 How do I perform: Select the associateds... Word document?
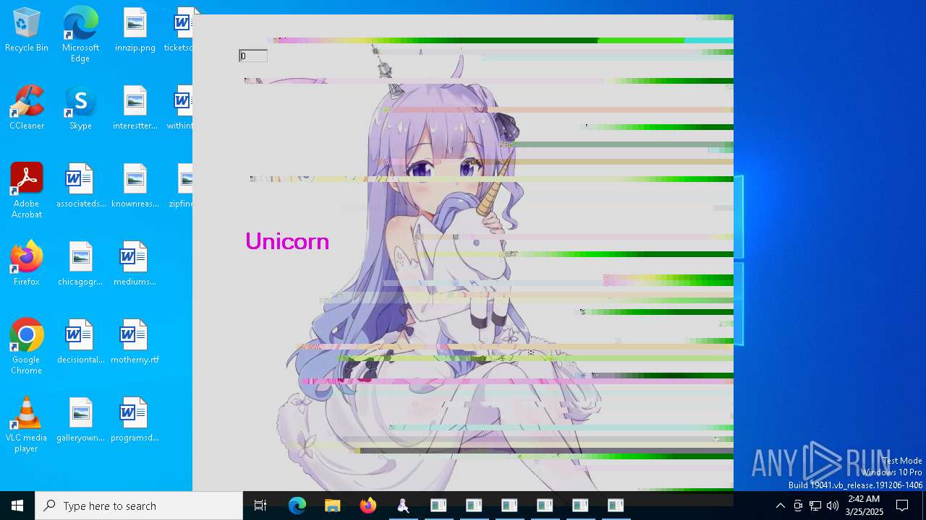[80, 186]
